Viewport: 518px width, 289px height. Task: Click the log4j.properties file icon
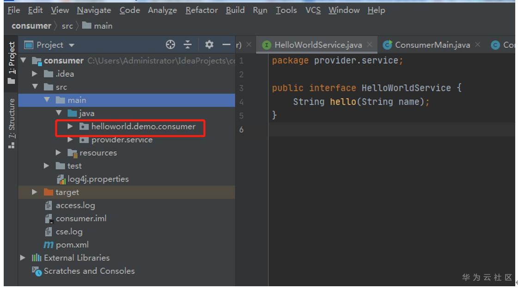pos(61,179)
